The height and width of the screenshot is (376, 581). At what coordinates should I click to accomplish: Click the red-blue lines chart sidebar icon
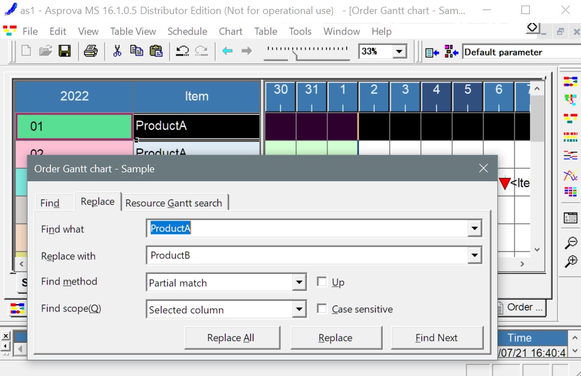571,155
